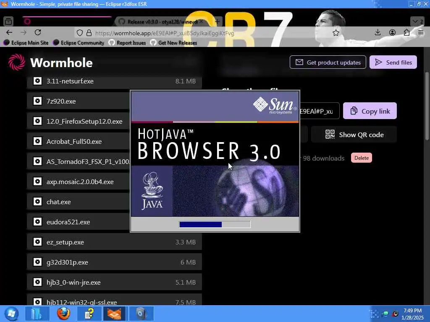Click file icon next to Acrobat_Full50.exe
Viewport: 430px width, 322px height.
pos(37,141)
